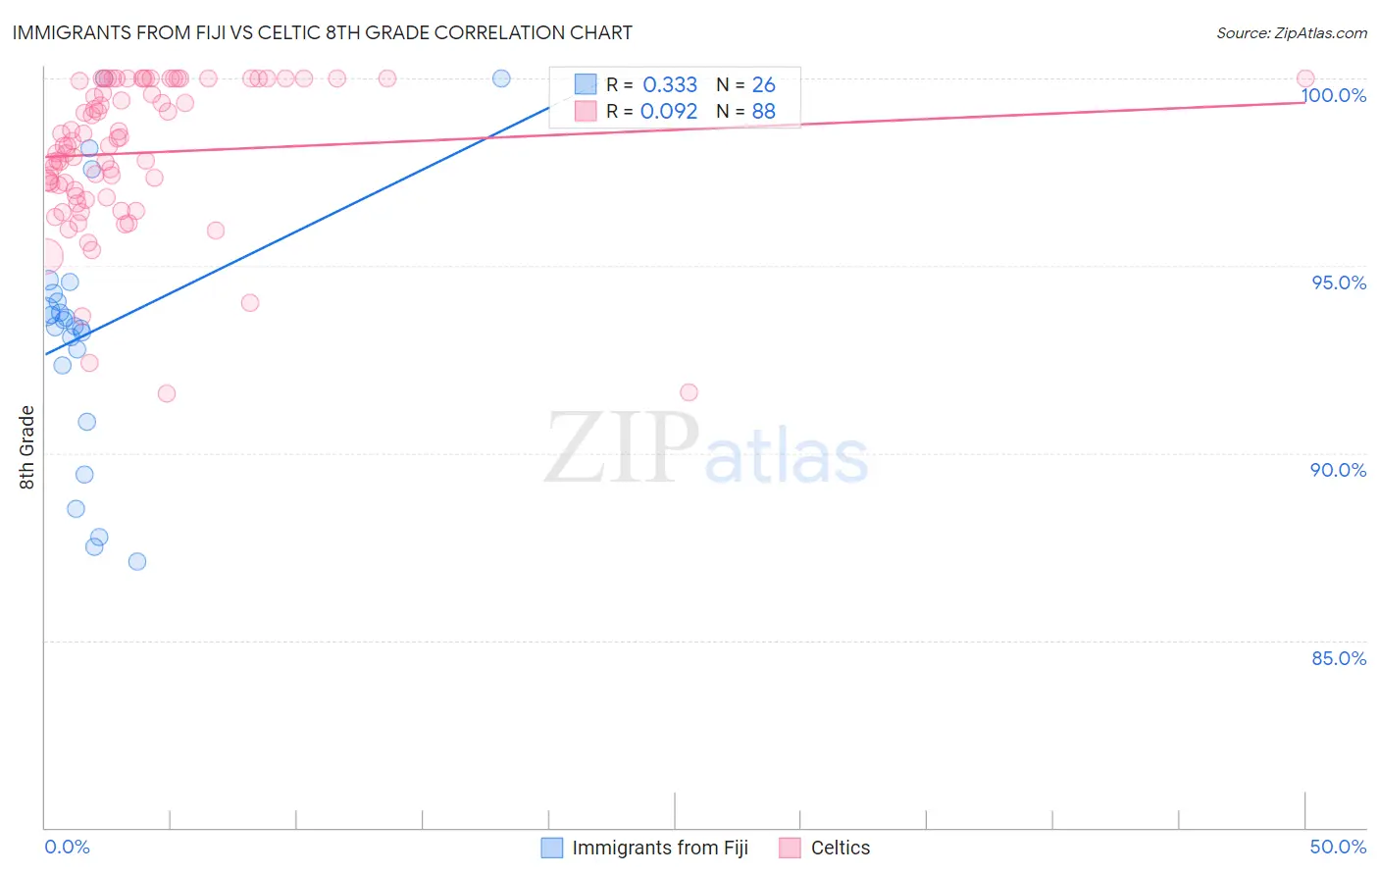Click the ZIPatlas watermark logo

point(706,449)
